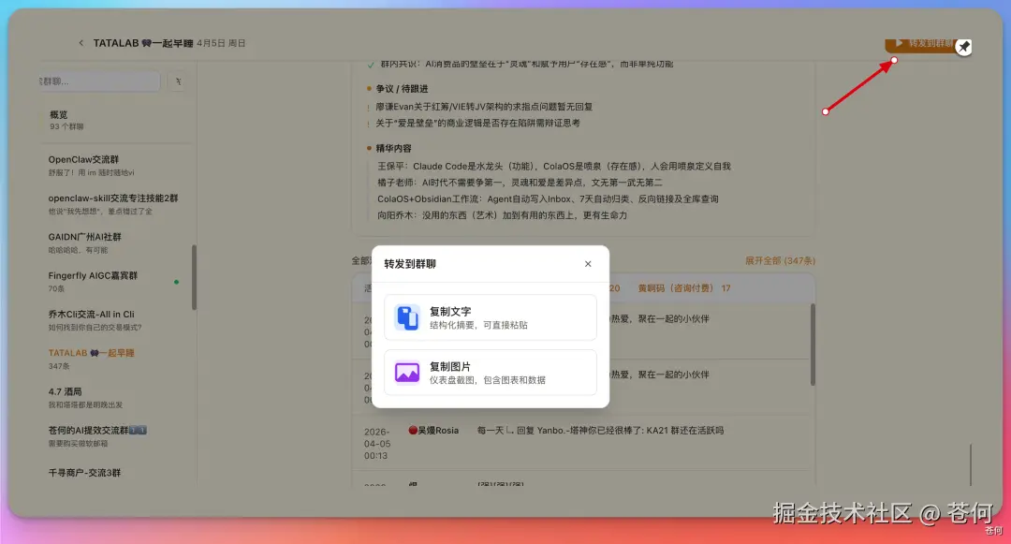Click the green check icon before 群内共识
Viewport: 1011px width, 544px height.
369,63
